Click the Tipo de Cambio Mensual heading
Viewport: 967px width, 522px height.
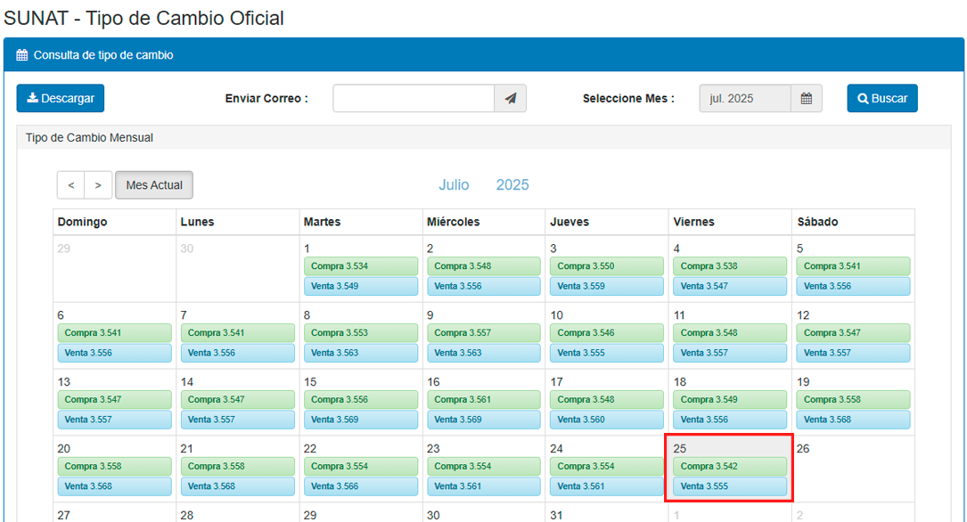coord(89,137)
